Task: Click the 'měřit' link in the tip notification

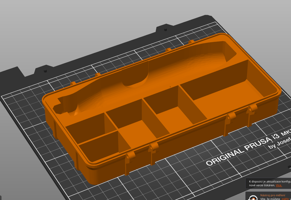Action: 285,199
